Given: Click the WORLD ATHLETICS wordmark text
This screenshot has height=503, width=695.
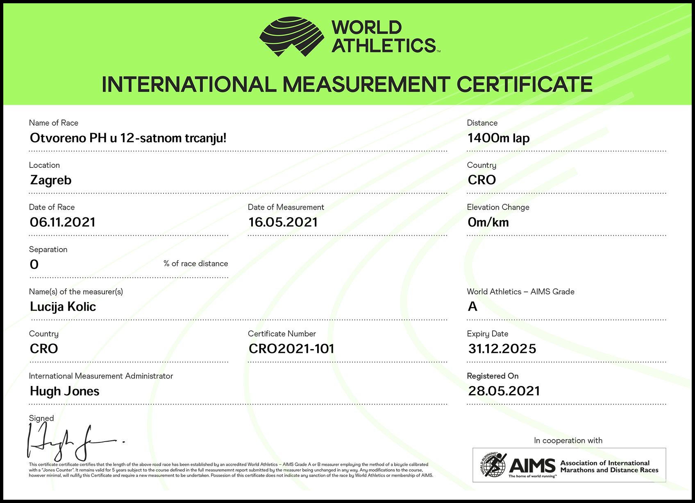Looking at the screenshot, I should 386,36.
